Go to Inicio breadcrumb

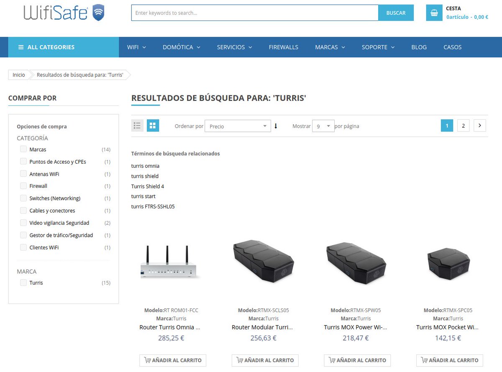pos(19,75)
